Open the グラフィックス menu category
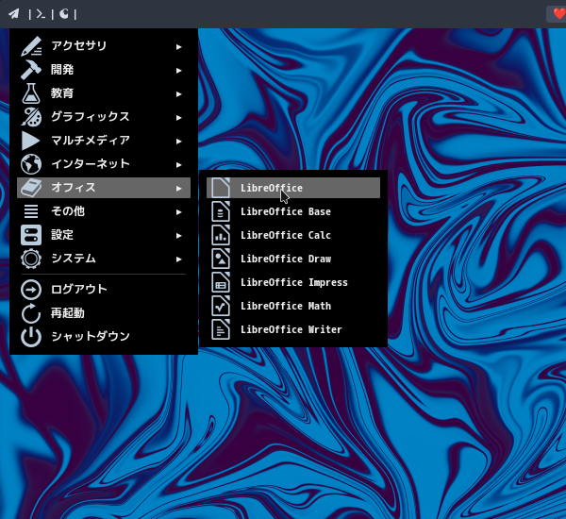 104,117
